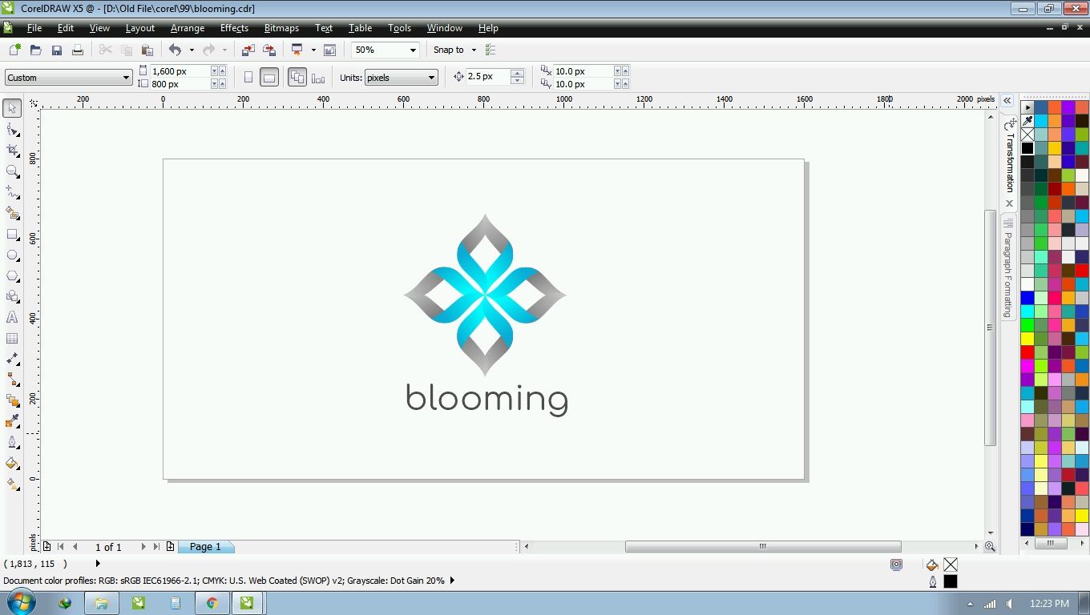The height and width of the screenshot is (615, 1090).
Task: Click the horizontal scrollbar thumb
Action: point(763,547)
